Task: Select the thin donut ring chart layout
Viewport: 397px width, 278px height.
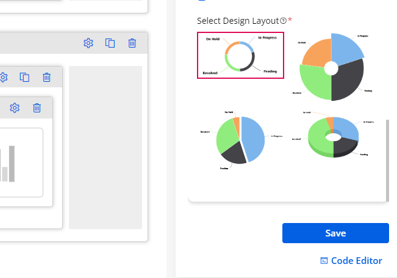Action: pyautogui.click(x=240, y=56)
